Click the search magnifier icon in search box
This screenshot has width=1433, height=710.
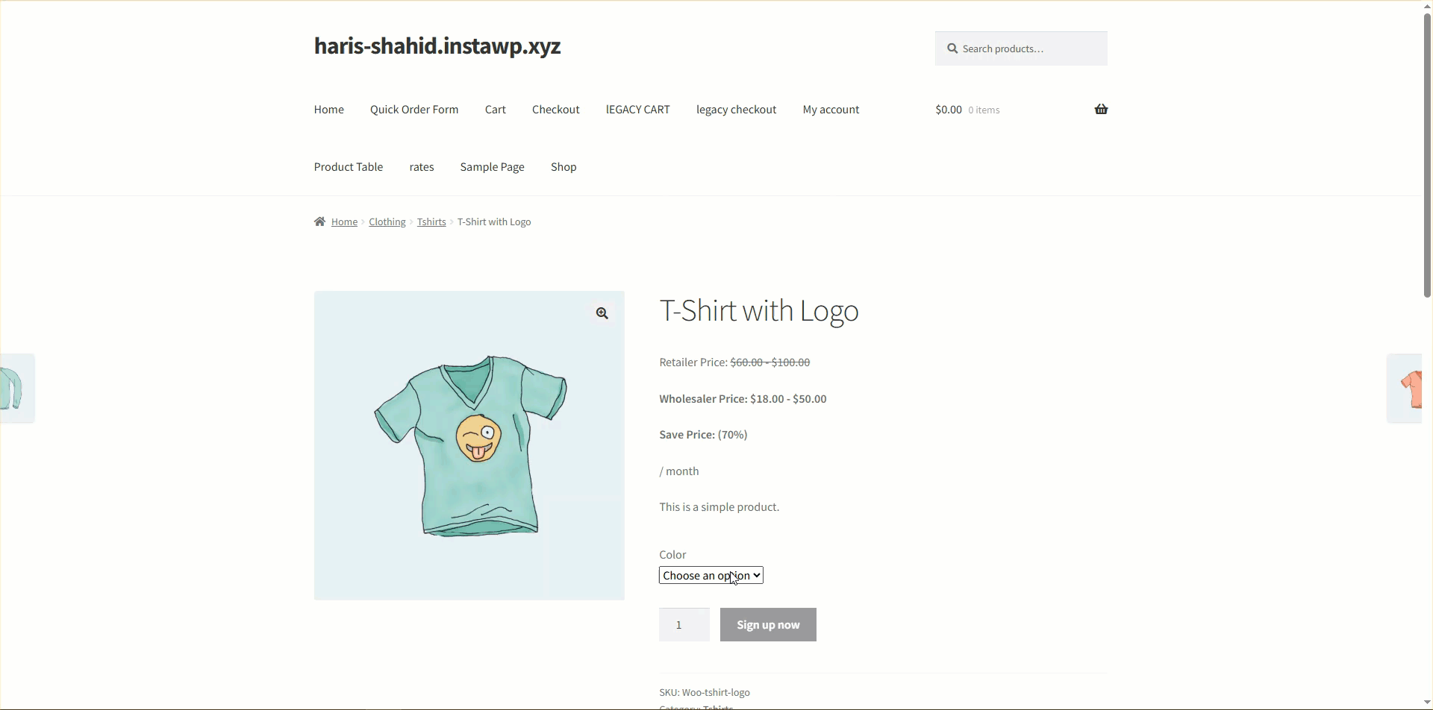point(952,48)
